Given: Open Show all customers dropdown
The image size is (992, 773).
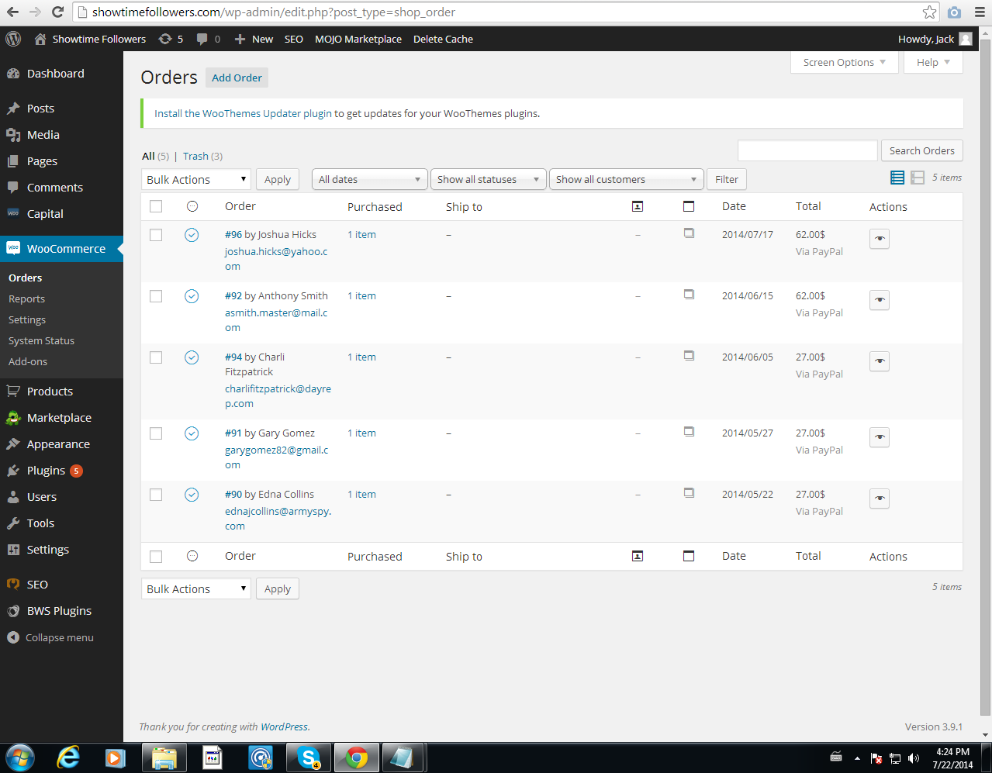Looking at the screenshot, I should [626, 179].
